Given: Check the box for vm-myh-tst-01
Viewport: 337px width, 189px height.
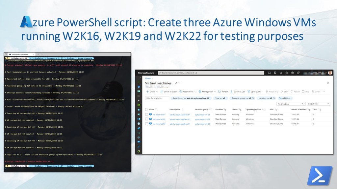Looking at the screenshot, I should 146,115.
